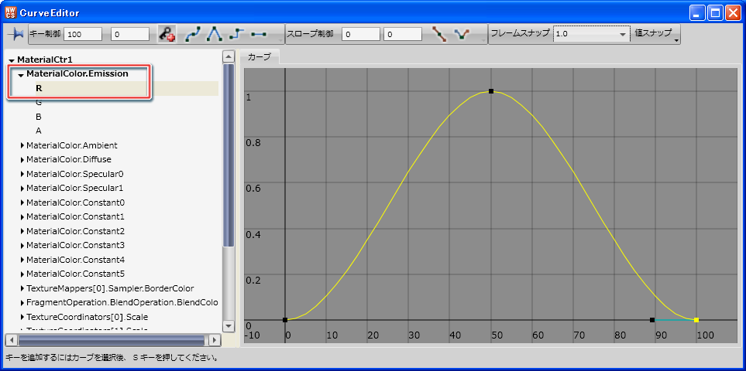Viewport: 746px width, 371px height.
Task: Select the G channel under Emission
Action: 39,102
